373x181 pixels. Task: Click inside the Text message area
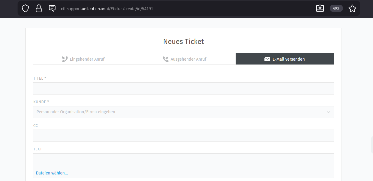tap(183, 161)
